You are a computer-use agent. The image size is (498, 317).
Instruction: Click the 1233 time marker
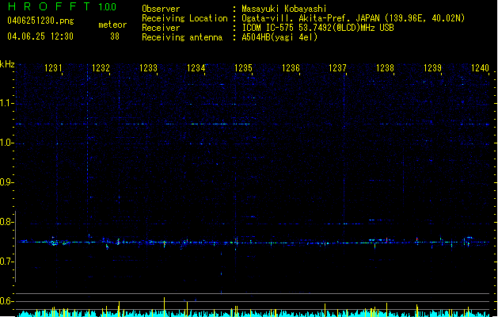click(148, 68)
